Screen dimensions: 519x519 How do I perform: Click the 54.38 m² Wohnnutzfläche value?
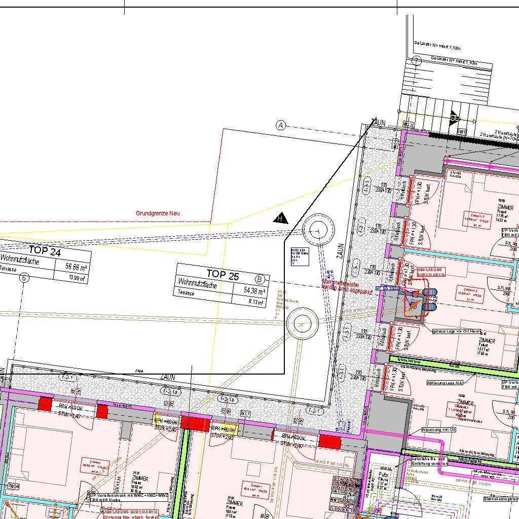pos(254,291)
